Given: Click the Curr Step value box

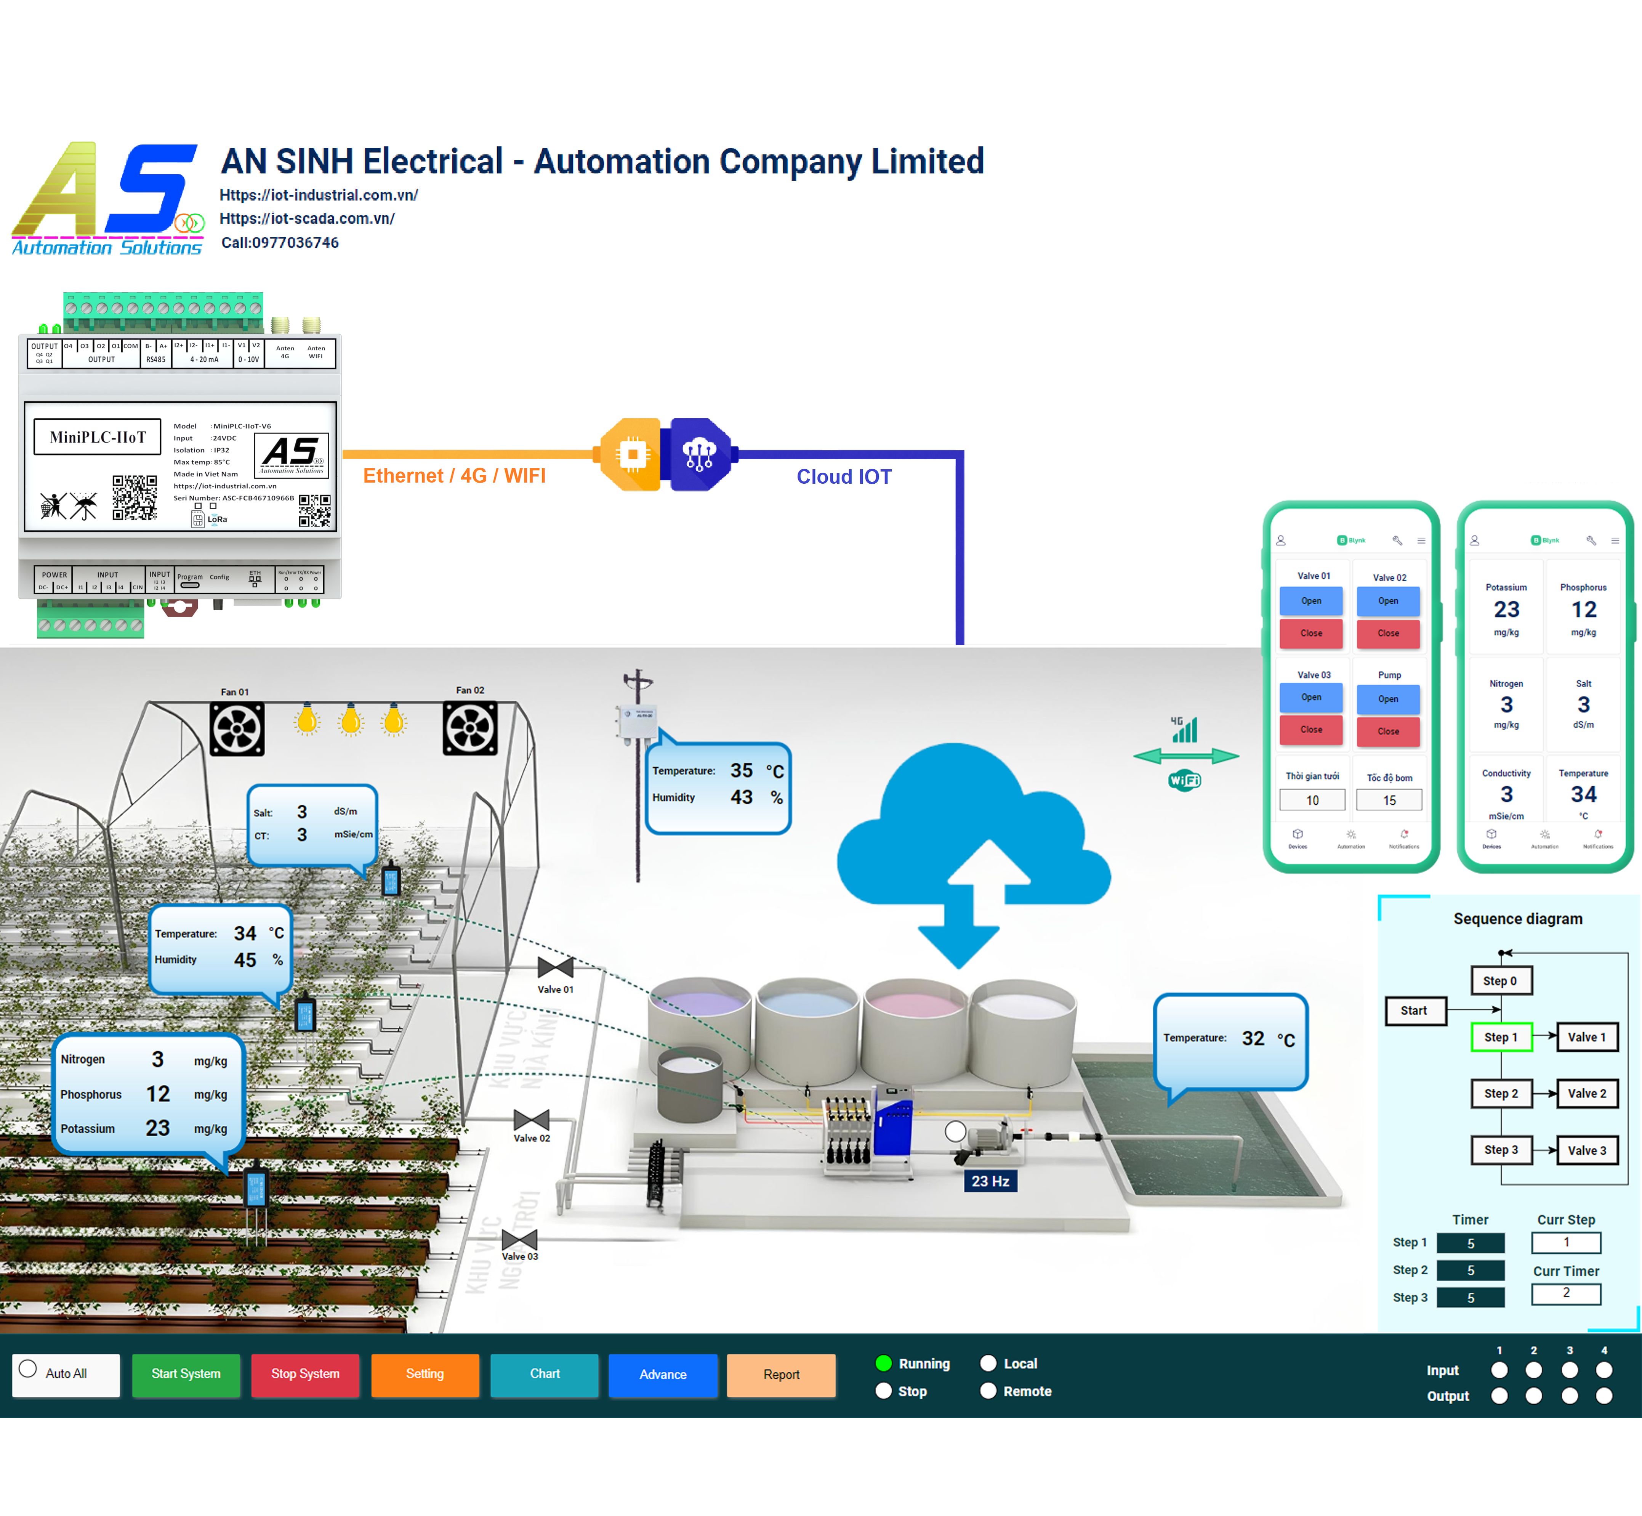Looking at the screenshot, I should [1566, 1242].
